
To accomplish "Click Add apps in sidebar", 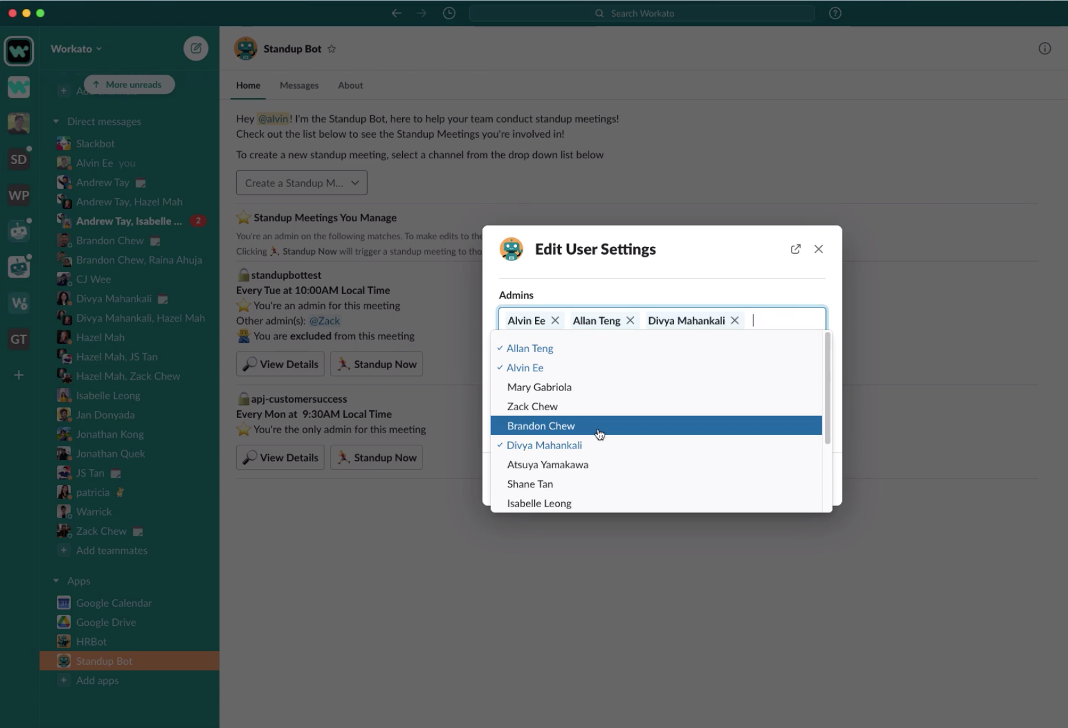I will (97, 680).
